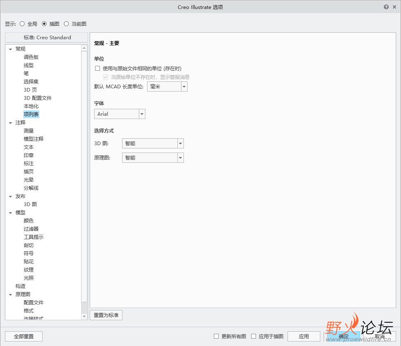The image size is (401, 346).
Task: Select 纹理 in the tree
Action: 28,270
